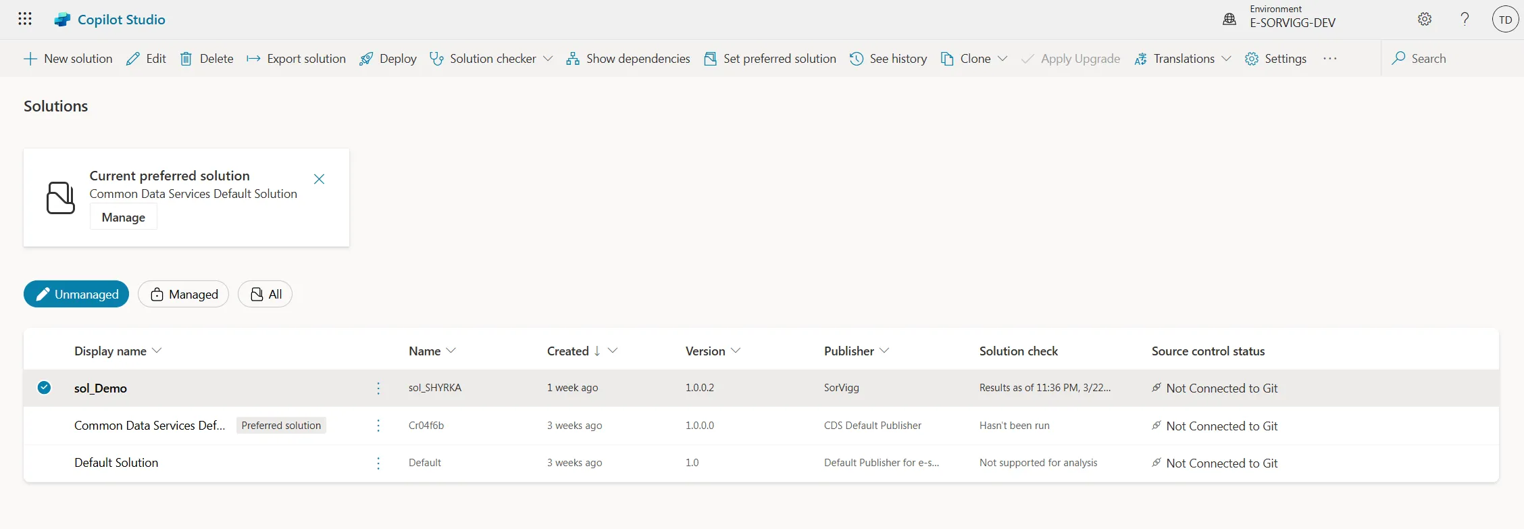Open the app launcher waffle menu
Screen dimensions: 1524x529
[25, 19]
